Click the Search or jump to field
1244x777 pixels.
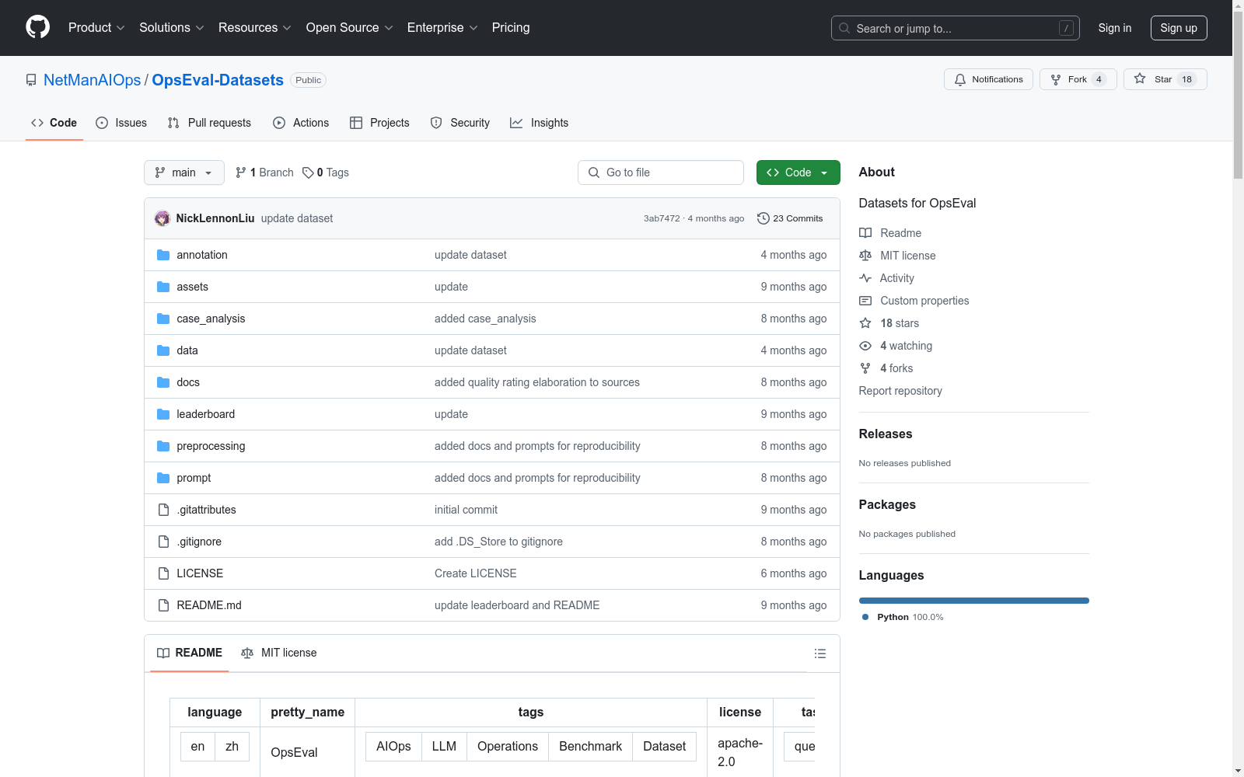[956, 28]
